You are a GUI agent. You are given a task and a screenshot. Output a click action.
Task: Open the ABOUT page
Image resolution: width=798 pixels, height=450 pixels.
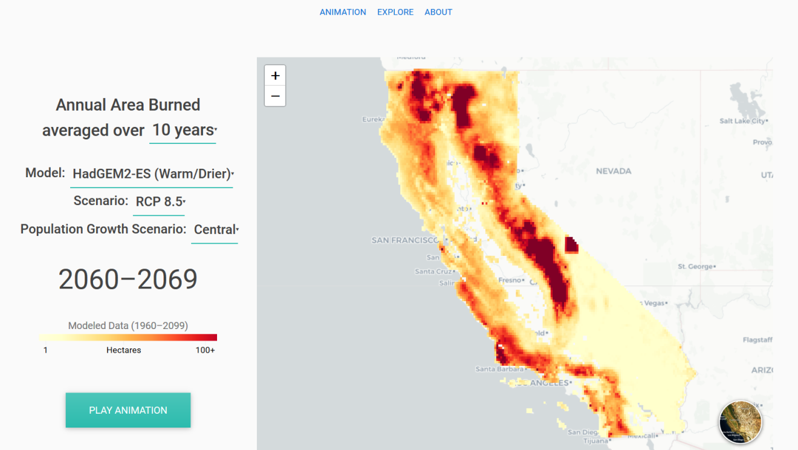tap(438, 12)
